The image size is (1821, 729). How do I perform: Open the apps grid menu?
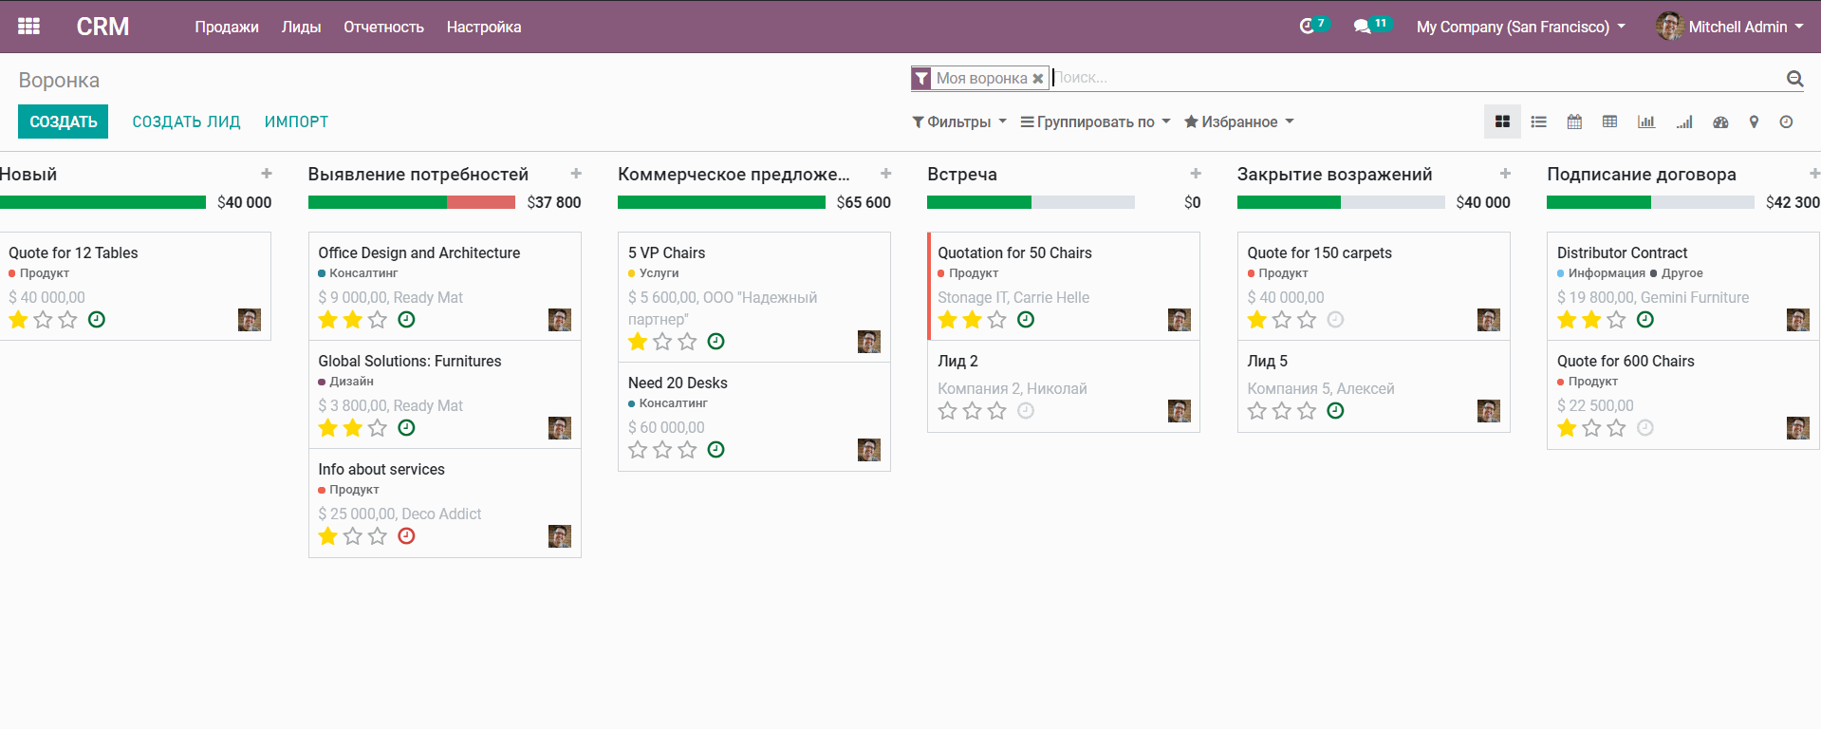pos(28,27)
